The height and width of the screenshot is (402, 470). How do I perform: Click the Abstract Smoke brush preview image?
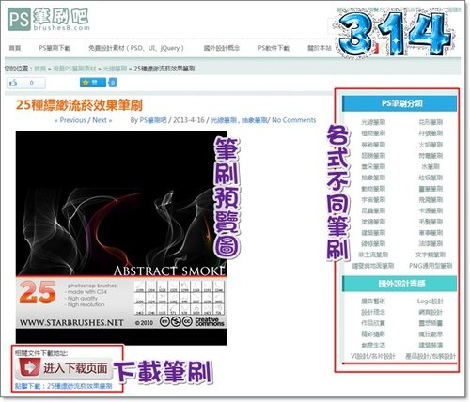121,238
